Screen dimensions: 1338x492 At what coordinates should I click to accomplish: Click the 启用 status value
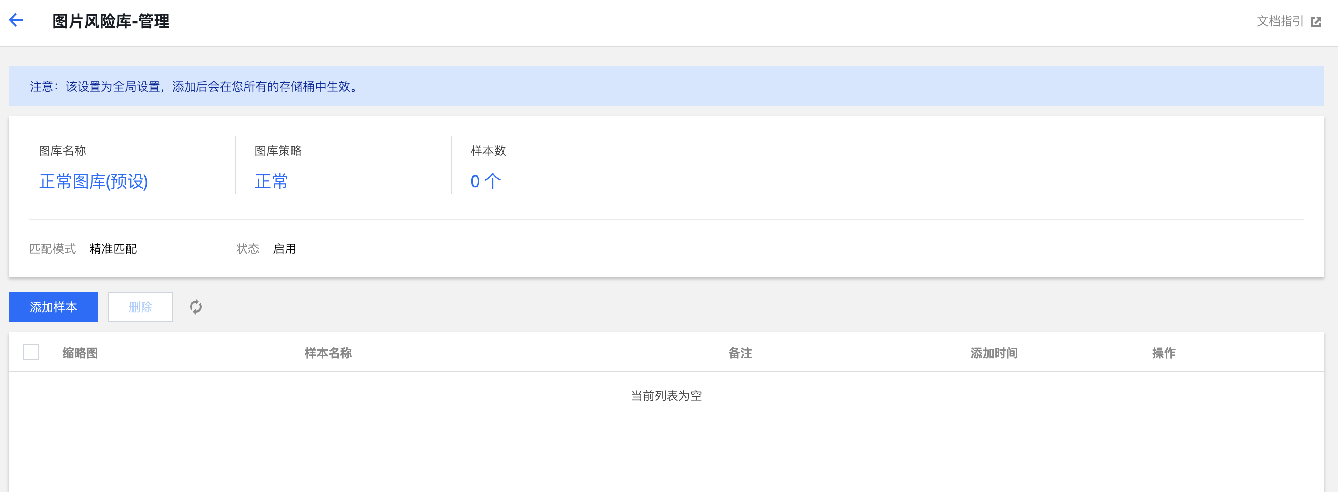pyautogui.click(x=284, y=249)
